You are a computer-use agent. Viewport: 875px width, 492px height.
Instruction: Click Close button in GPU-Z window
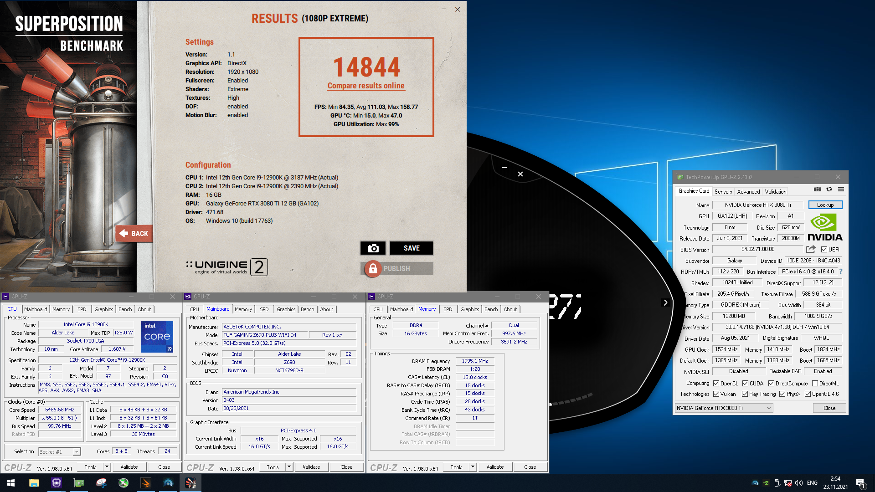[x=829, y=408]
